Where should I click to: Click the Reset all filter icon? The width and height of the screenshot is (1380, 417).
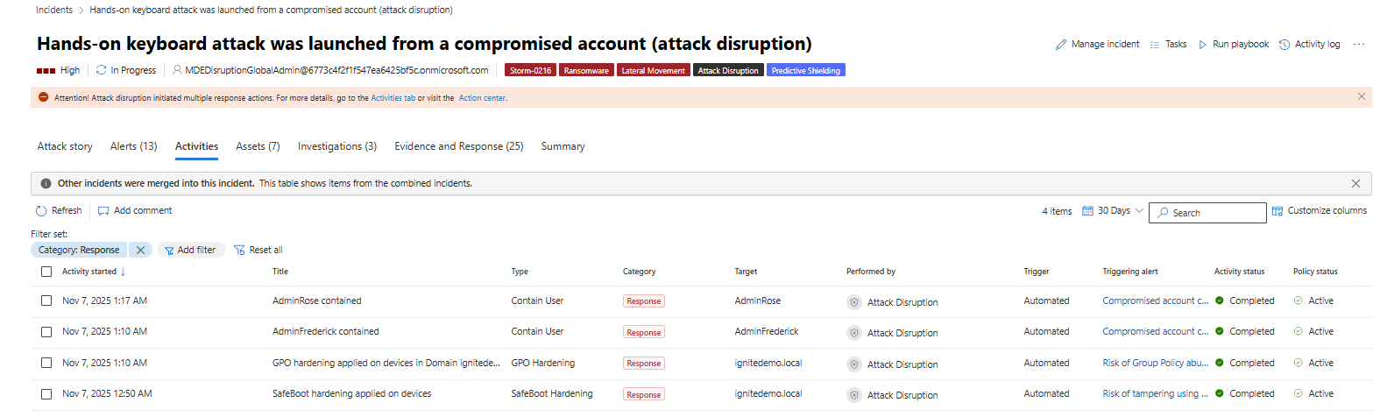coord(239,251)
